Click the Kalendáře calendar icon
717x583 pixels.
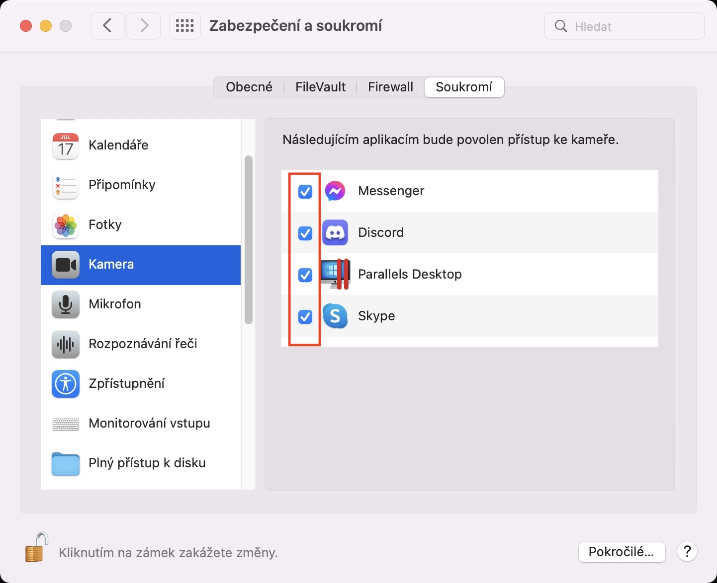coord(65,146)
